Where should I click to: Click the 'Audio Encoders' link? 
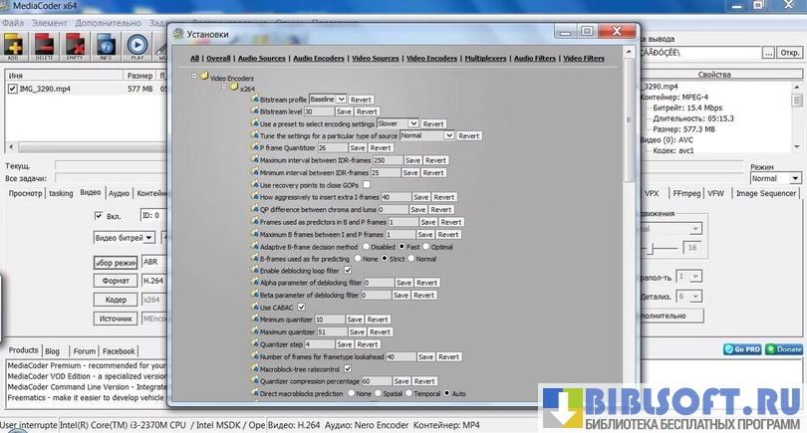(317, 59)
